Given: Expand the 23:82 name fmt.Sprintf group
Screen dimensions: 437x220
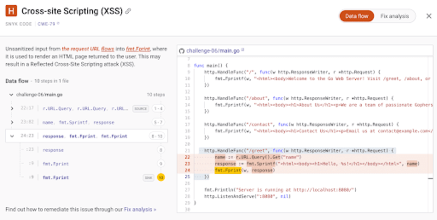Looking at the screenshot, I should point(12,122).
